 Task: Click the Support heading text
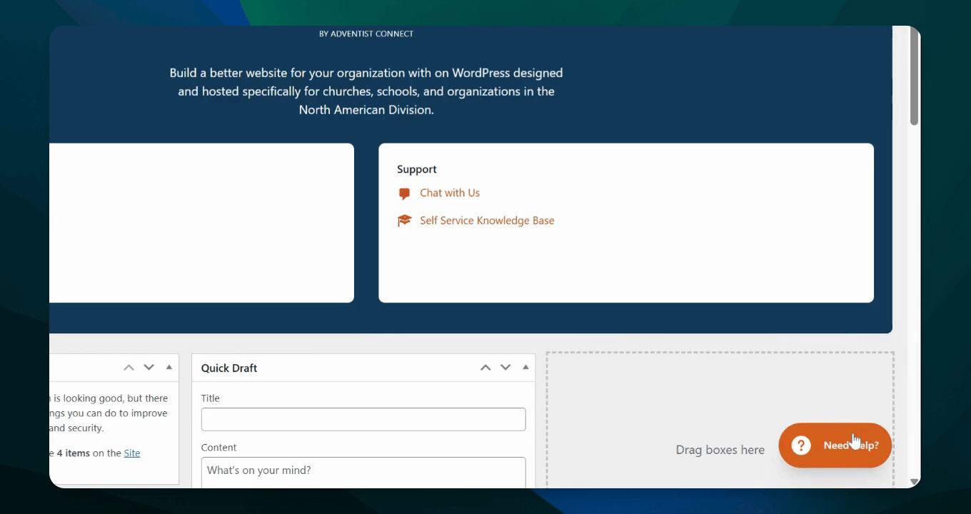(x=417, y=169)
